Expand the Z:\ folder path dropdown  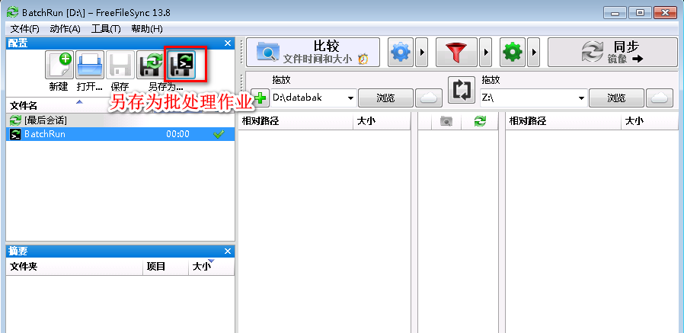tap(581, 98)
